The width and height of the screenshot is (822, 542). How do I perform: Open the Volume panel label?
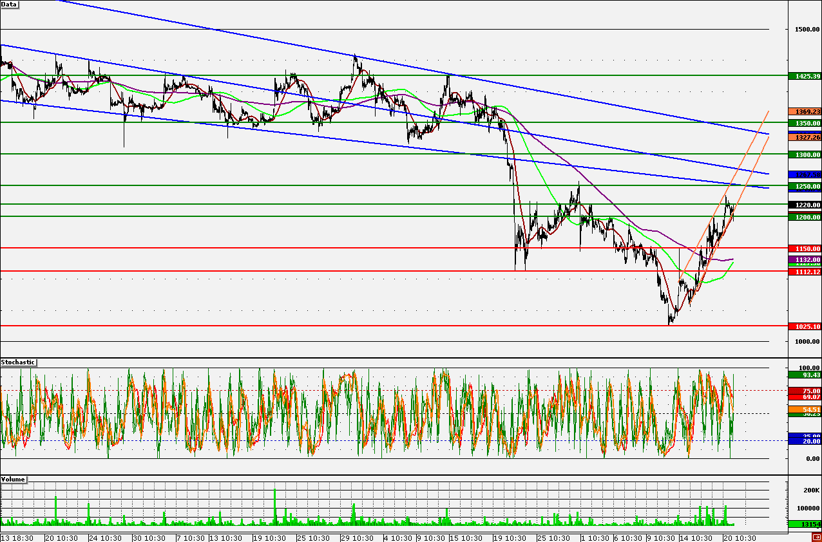tap(14, 480)
